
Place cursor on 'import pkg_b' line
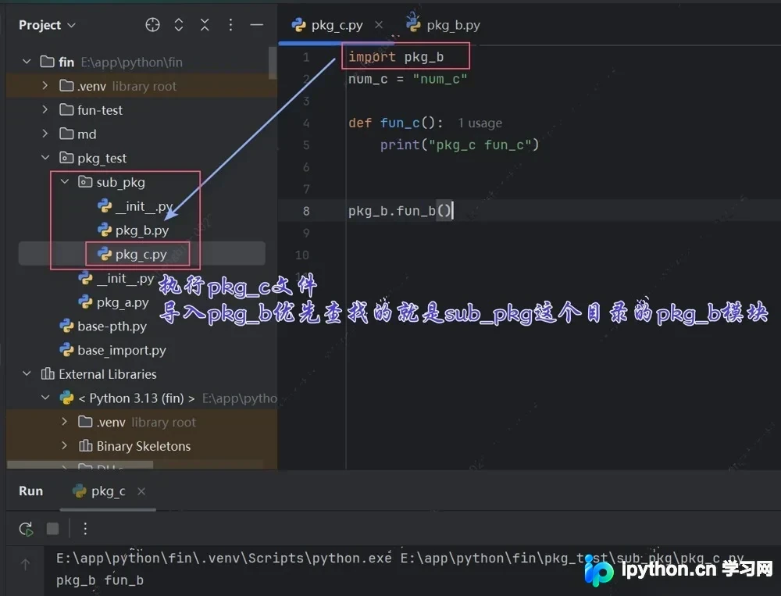click(x=396, y=57)
